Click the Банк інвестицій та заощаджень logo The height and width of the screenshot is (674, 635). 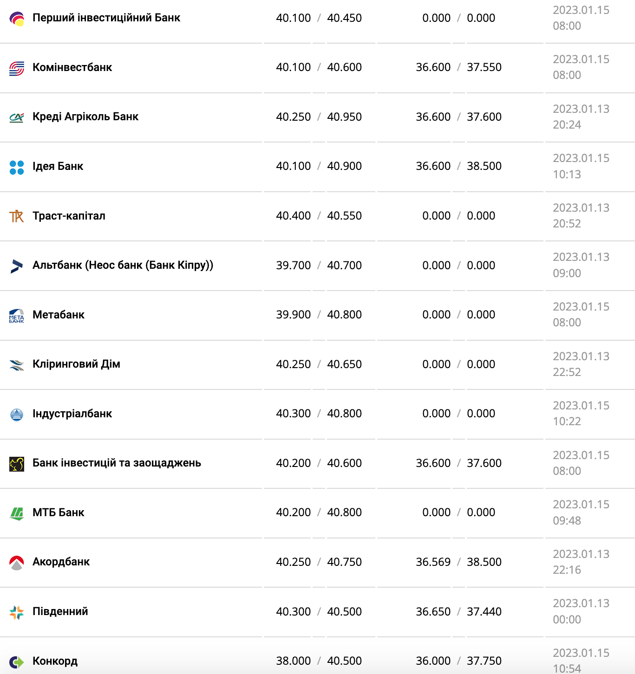coord(17,464)
